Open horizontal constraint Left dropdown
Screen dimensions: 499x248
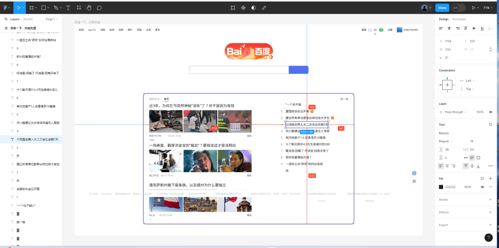(x=470, y=81)
